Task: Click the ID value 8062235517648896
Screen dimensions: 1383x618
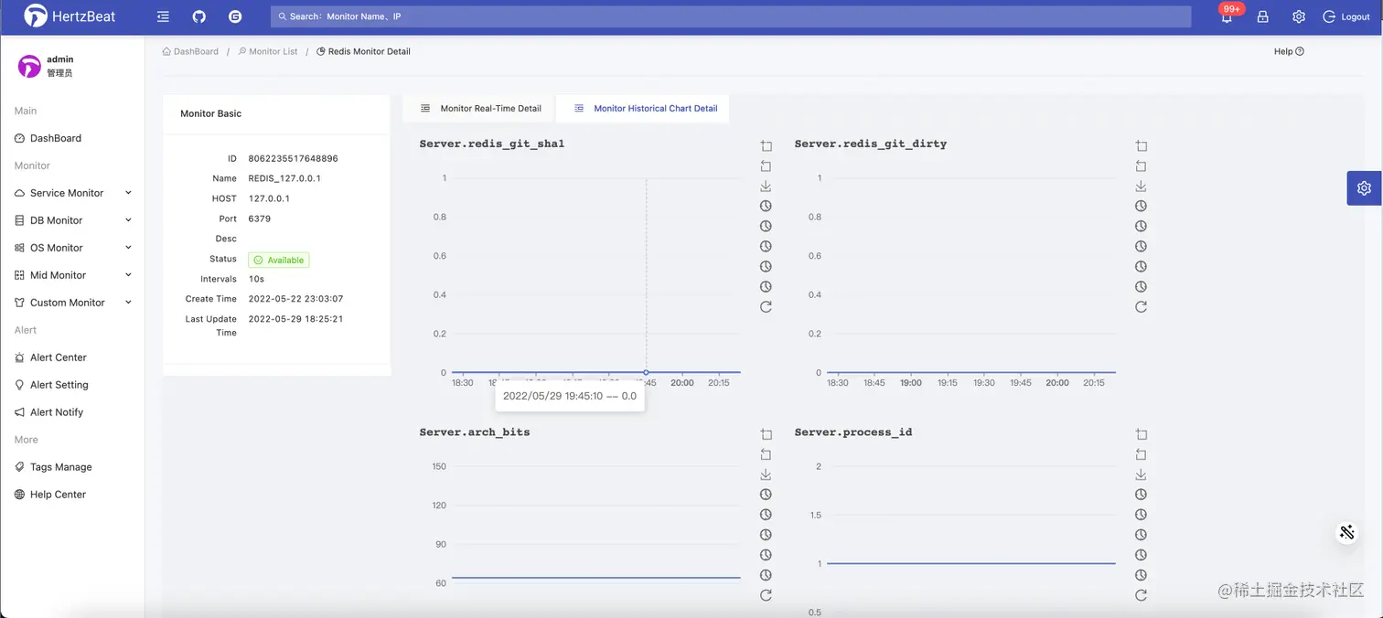Action: [x=294, y=158]
